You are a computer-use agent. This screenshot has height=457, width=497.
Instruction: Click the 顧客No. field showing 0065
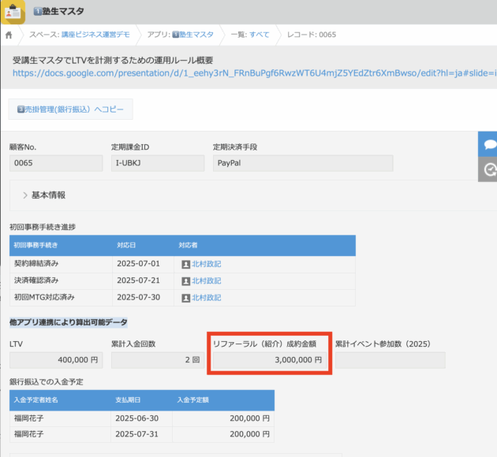click(x=56, y=163)
